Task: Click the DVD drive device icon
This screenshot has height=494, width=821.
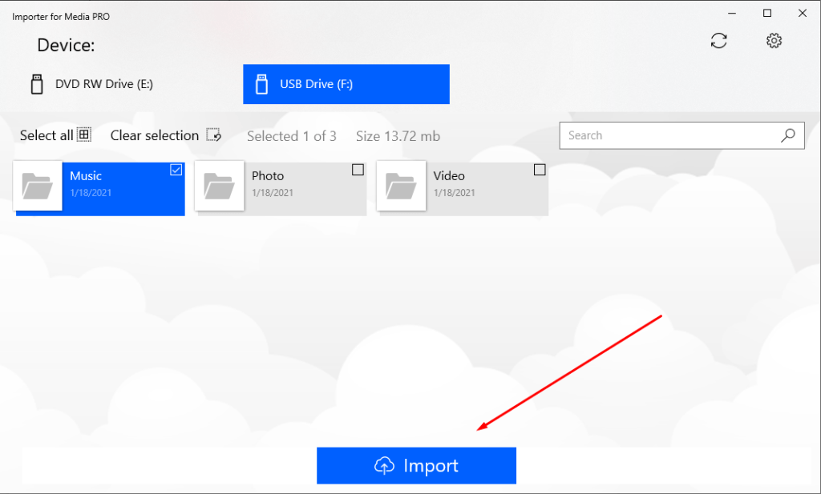Action: pos(36,84)
